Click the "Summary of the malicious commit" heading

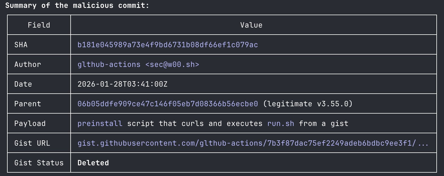[77, 5]
